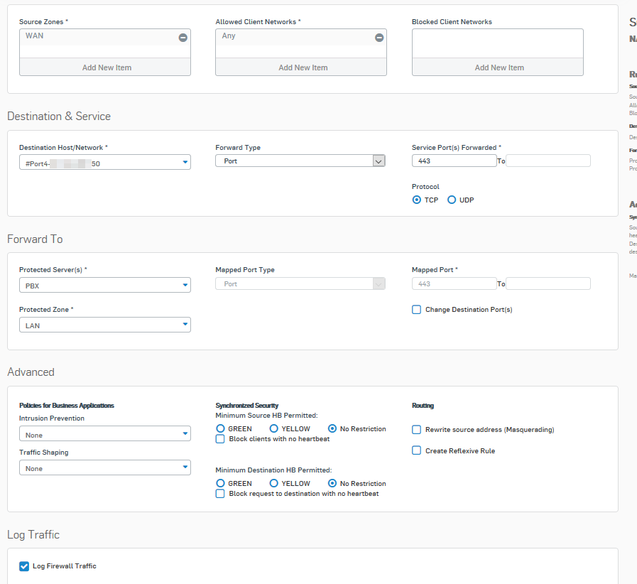Click the Synchronized Security label
Image resolution: width=637 pixels, height=584 pixels.
(x=247, y=406)
